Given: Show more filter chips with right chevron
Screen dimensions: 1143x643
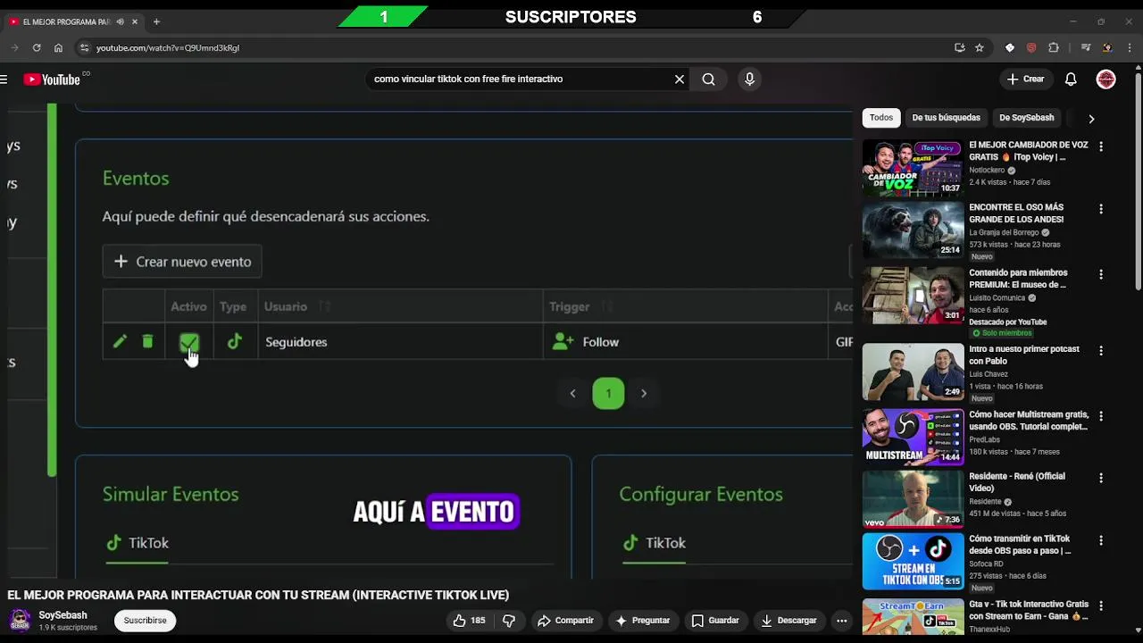Looking at the screenshot, I should 1090,118.
